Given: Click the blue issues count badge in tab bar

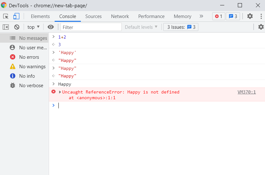Looking at the screenshot, I should point(233,16).
